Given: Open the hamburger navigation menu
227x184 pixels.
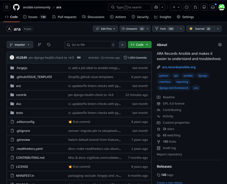Looking at the screenshot, I should [x=7, y=7].
